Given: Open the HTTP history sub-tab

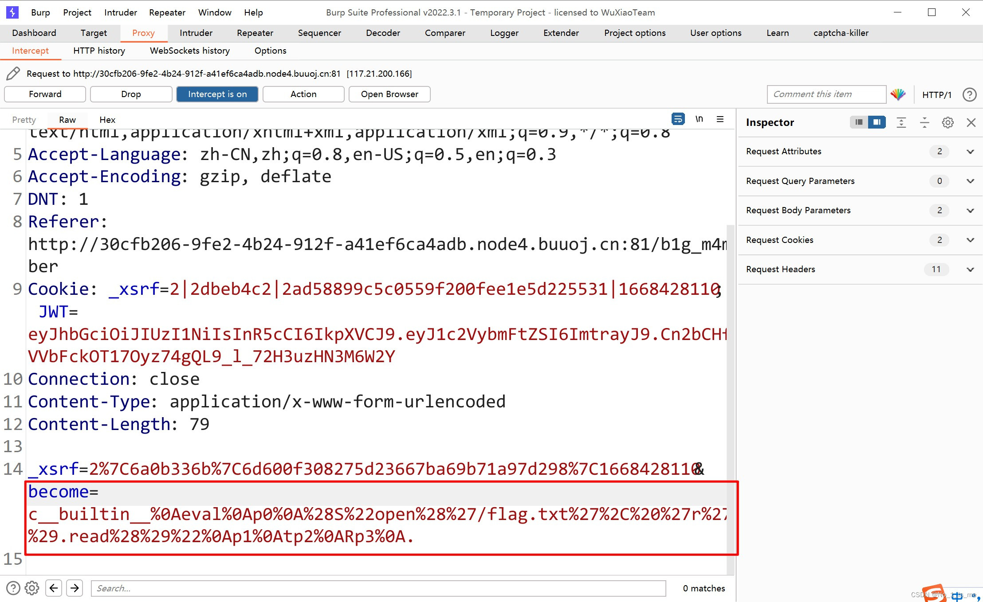Looking at the screenshot, I should click(99, 51).
